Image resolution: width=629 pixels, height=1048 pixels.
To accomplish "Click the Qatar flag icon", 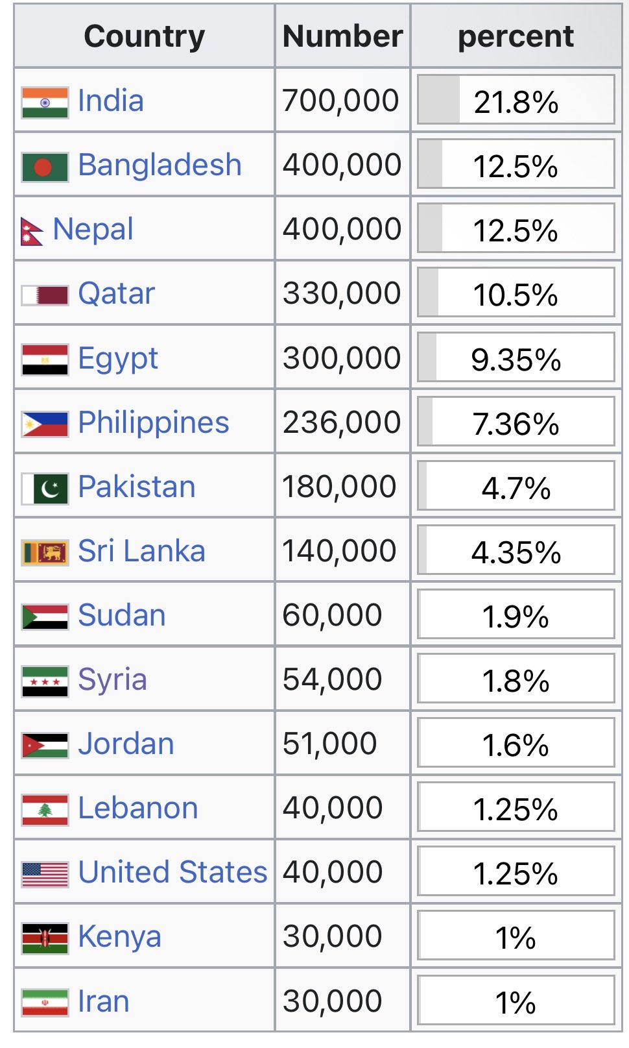I will 45,295.
